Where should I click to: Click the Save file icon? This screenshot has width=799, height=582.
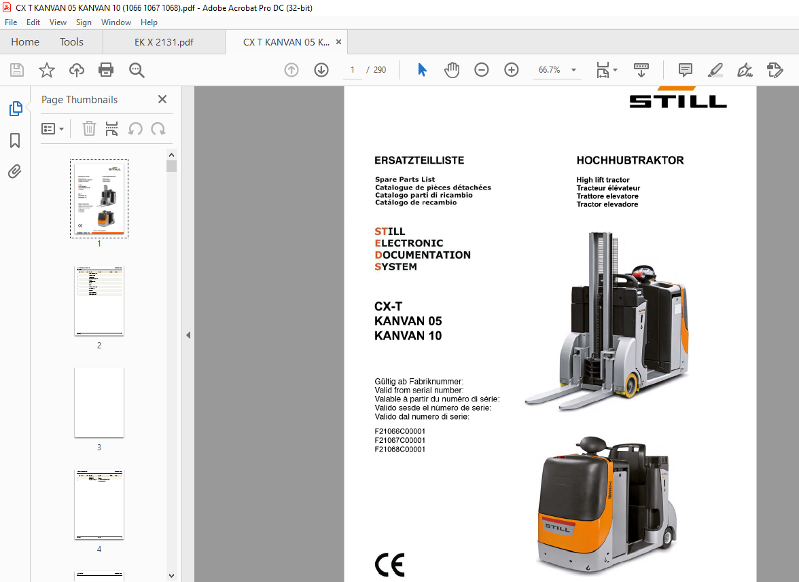[17, 70]
